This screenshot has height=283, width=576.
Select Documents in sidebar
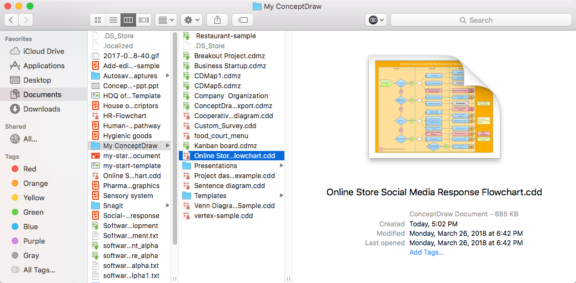tap(44, 94)
